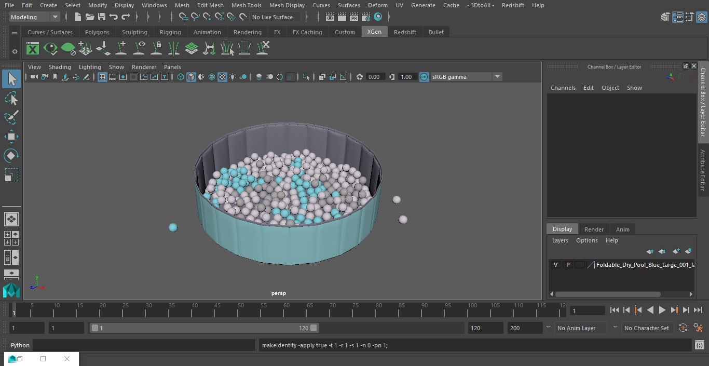Choose the Select tool arrow in toolbox

[11, 79]
